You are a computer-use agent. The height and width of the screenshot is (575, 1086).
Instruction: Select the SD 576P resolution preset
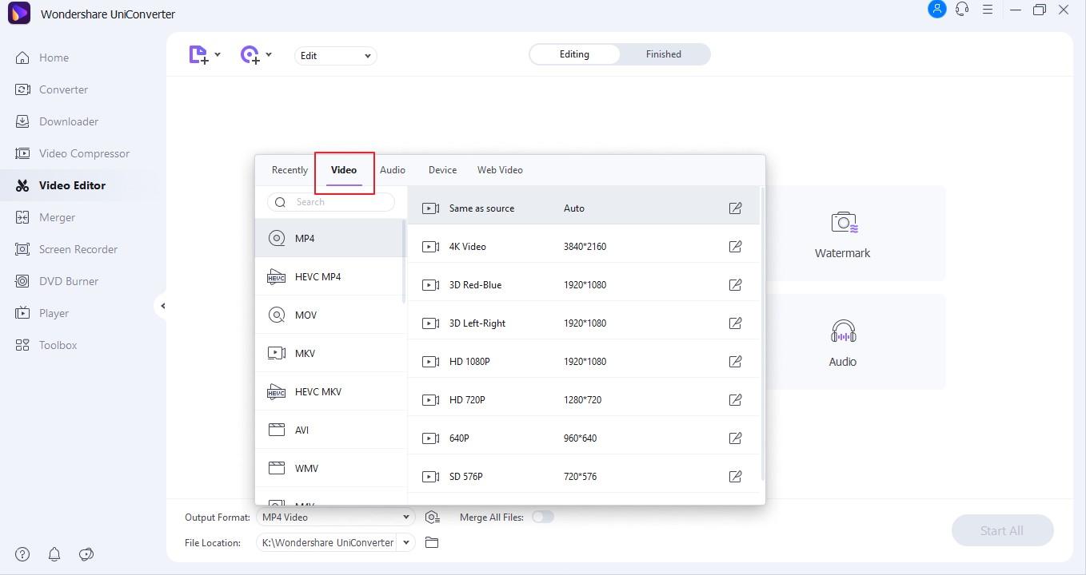(584, 477)
